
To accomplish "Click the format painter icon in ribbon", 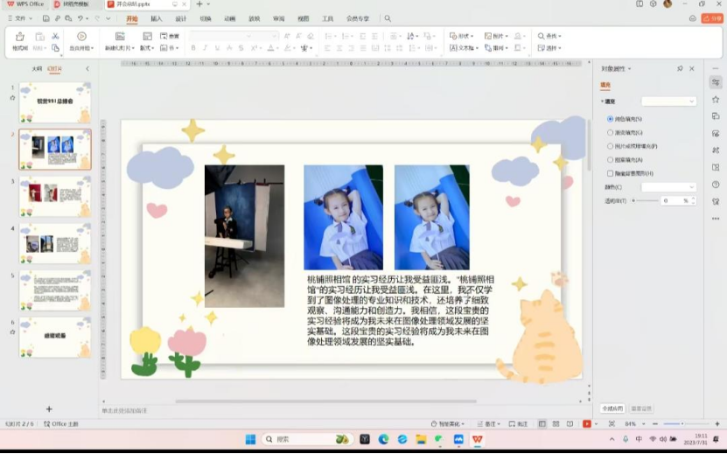I will pos(19,38).
